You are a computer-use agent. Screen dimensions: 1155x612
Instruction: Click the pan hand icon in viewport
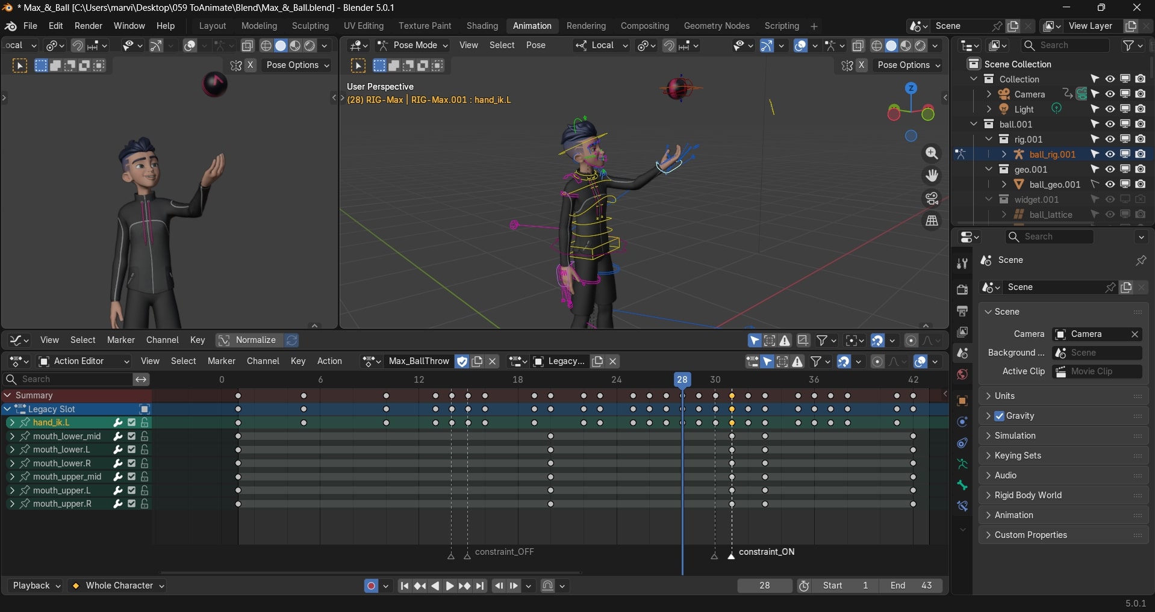tap(932, 176)
